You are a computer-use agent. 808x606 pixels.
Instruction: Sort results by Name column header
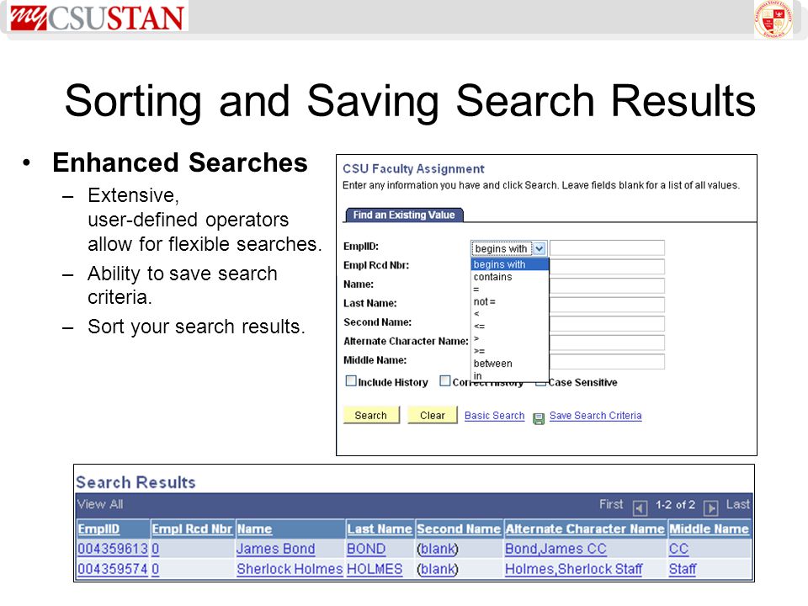(254, 529)
